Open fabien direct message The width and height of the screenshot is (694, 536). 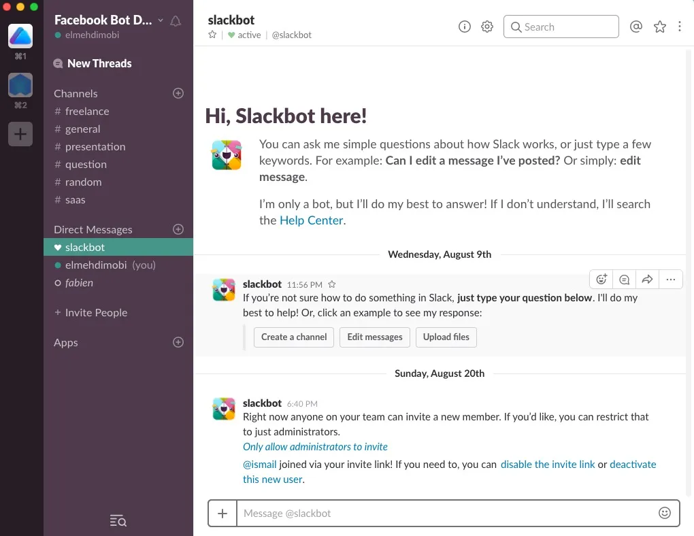coord(118,283)
